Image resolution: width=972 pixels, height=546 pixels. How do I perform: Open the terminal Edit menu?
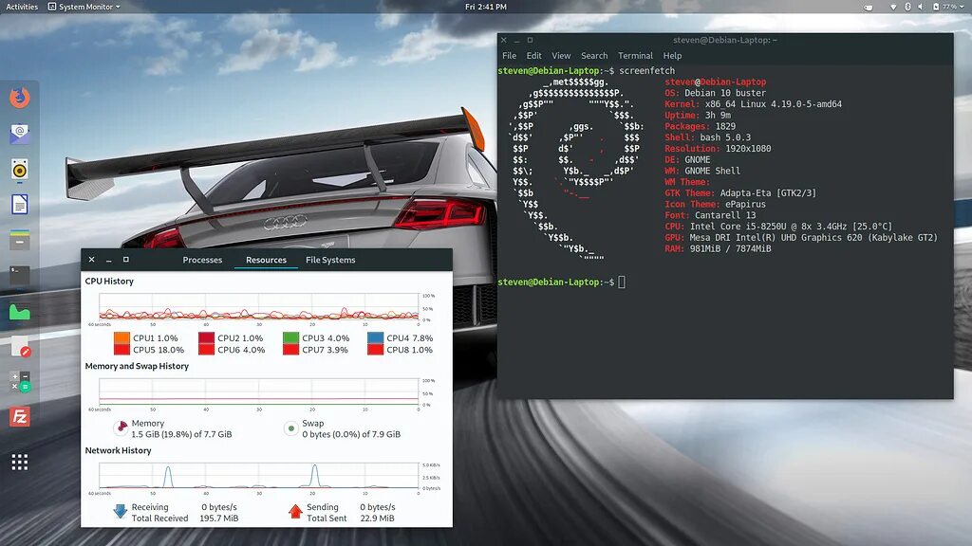533,56
